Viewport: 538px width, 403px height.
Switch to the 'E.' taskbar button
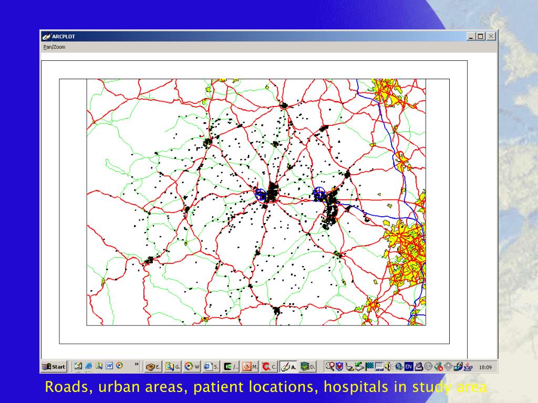point(153,367)
